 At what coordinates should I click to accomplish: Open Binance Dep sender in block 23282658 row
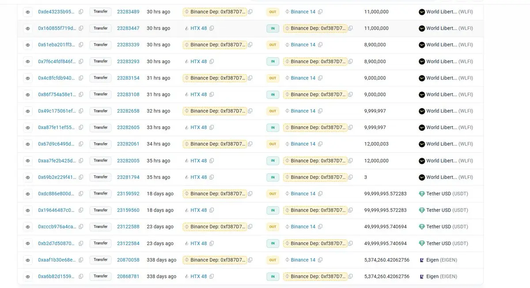(215, 111)
